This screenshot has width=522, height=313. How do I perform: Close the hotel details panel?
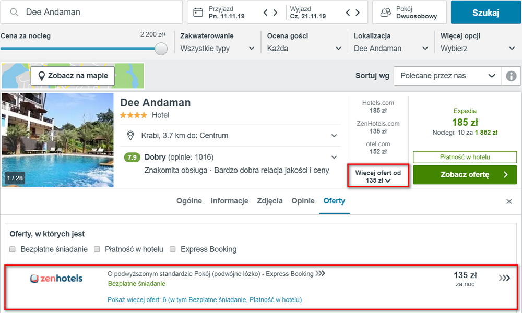coord(509,201)
